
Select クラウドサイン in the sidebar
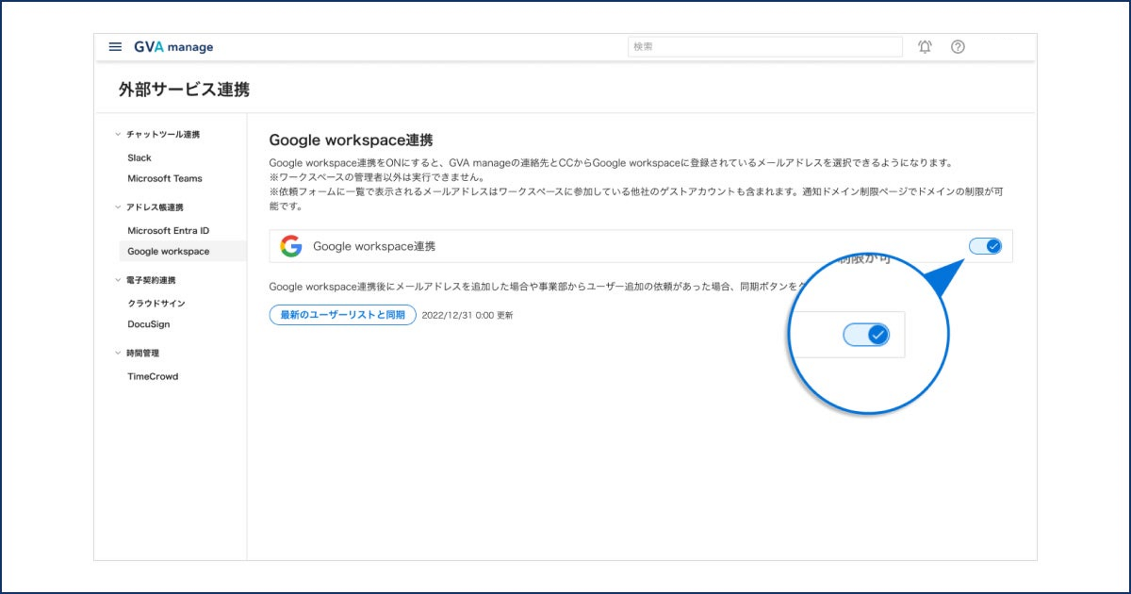(156, 303)
